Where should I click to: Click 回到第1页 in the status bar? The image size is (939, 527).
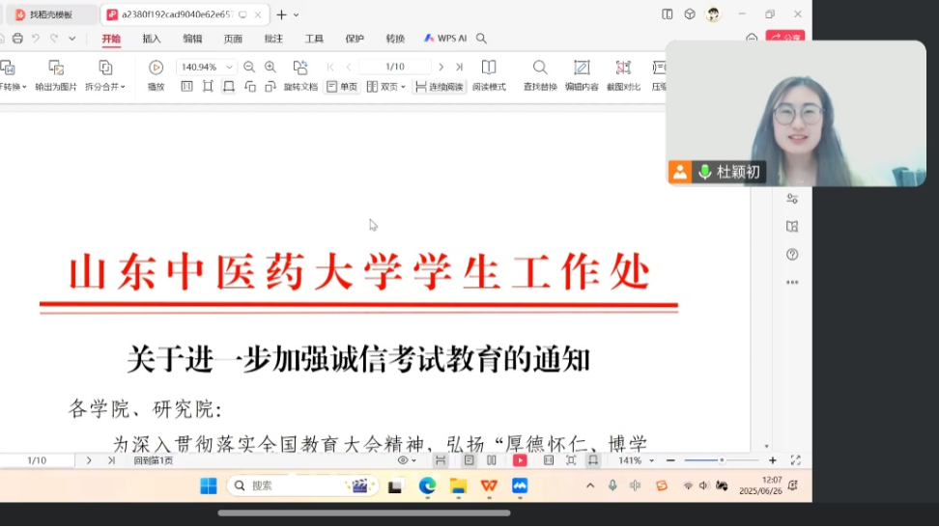coord(154,460)
